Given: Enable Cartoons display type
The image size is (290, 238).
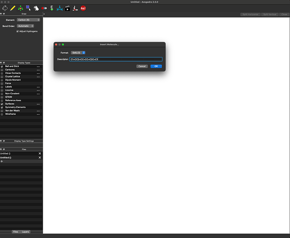Looking at the screenshot, I should click(2, 70).
